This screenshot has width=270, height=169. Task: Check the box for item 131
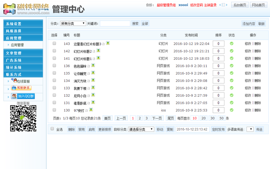point(54,102)
